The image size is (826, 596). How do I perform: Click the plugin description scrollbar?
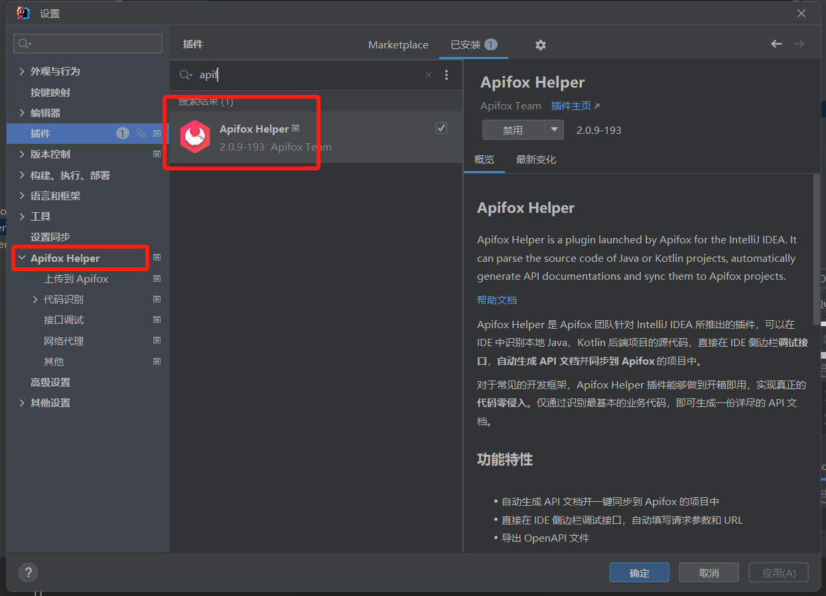pos(817,249)
